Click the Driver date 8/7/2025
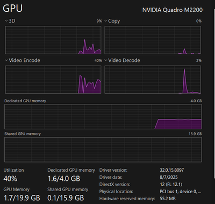Screen dimensions: 215x204 (169, 177)
